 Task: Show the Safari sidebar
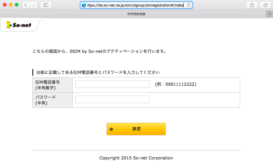[x=46, y=5]
